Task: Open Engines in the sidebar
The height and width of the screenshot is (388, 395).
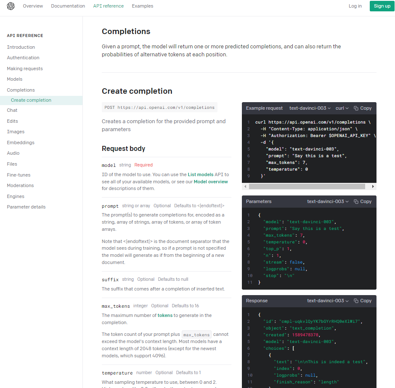Action: tap(16, 196)
